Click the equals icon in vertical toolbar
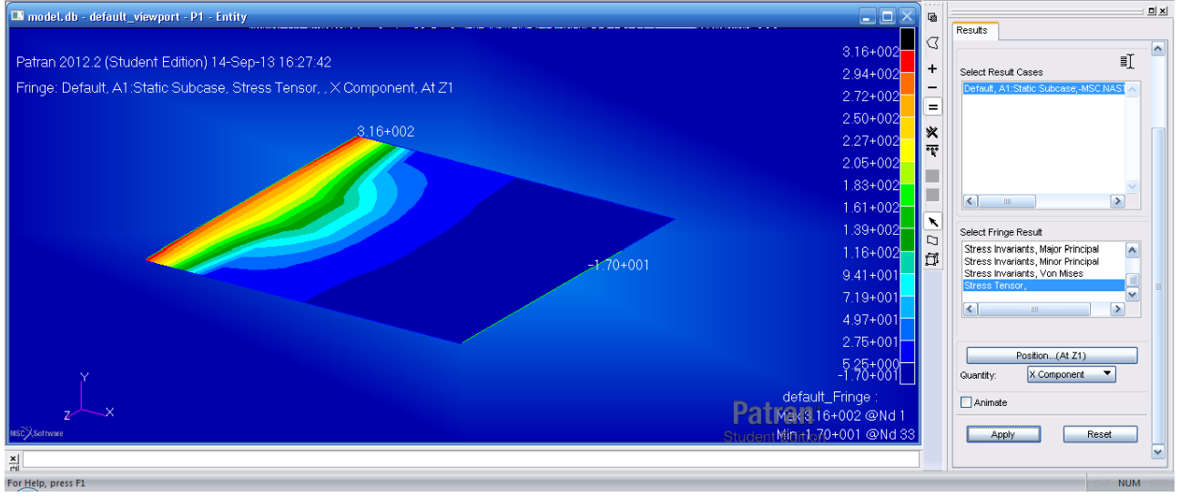The height and width of the screenshot is (497, 1180). coord(932,107)
